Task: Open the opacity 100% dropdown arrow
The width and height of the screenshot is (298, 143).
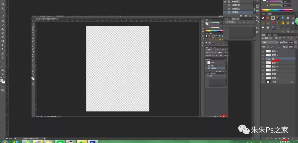Action: (x=296, y=43)
